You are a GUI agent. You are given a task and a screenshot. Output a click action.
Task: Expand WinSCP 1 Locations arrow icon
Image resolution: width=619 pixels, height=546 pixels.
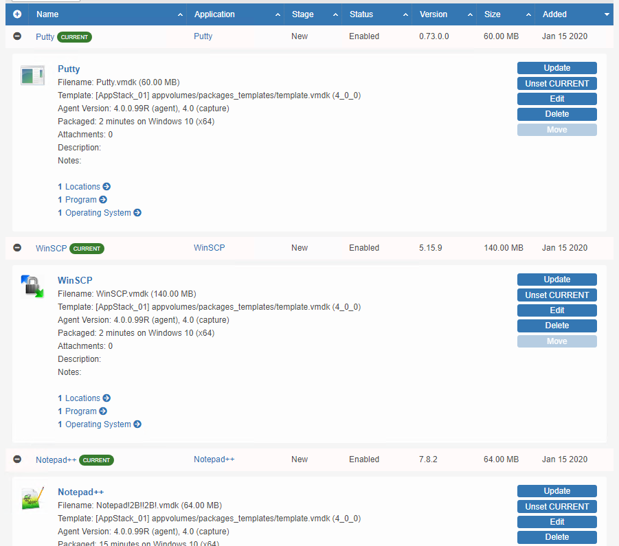[x=106, y=398]
